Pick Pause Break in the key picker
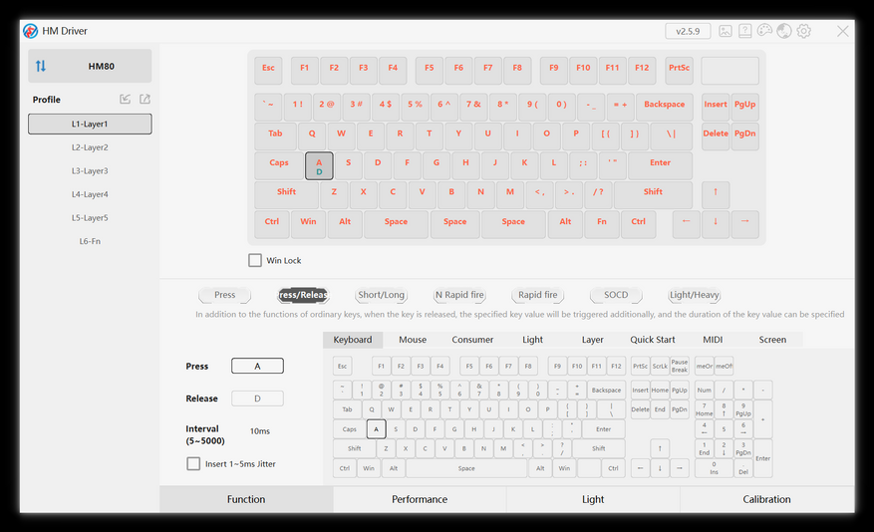The height and width of the screenshot is (532, 874). pos(680,366)
